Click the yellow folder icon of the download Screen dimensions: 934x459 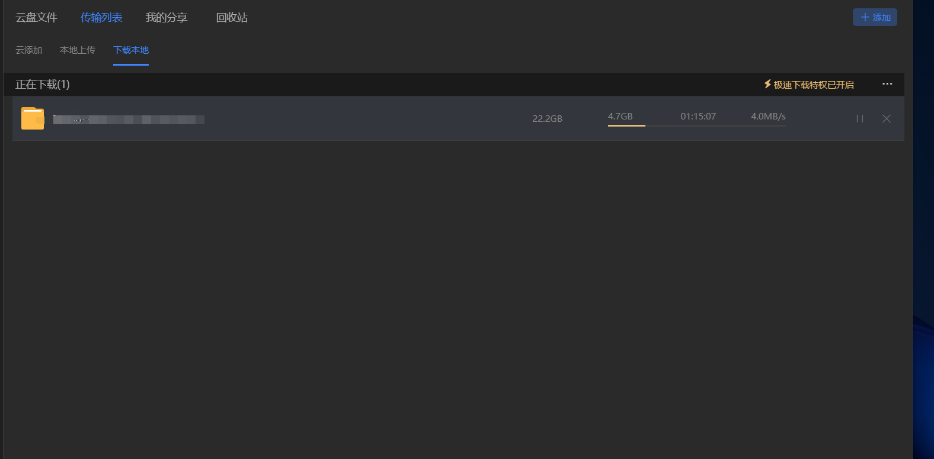[33, 118]
